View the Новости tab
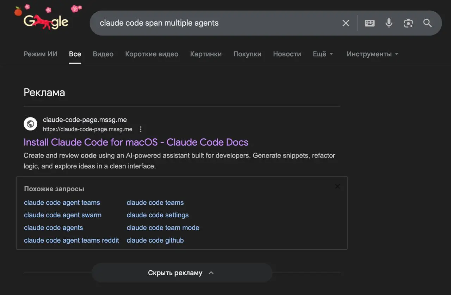 [287, 54]
